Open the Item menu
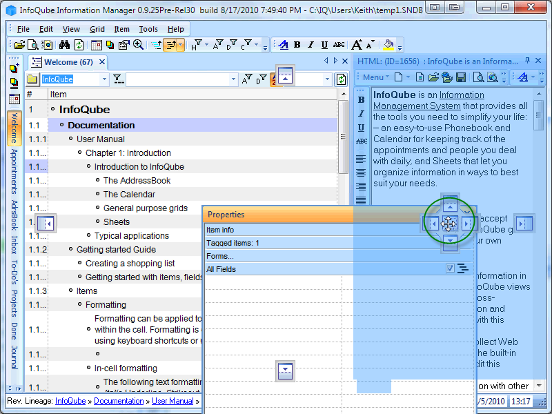This screenshot has height=414, width=552. pyautogui.click(x=122, y=29)
